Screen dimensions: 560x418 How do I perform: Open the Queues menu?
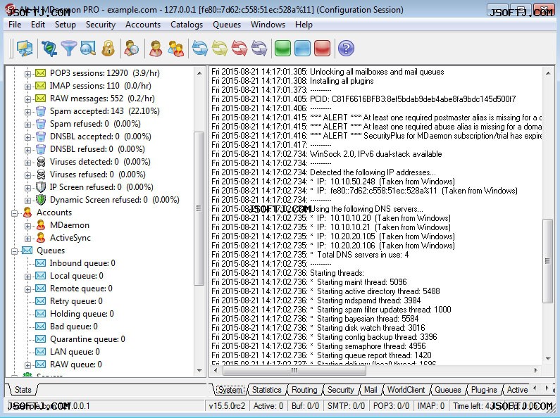click(x=227, y=25)
